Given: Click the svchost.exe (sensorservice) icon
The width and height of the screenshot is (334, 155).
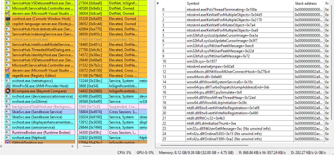Looking at the screenshot, I should (8, 127).
